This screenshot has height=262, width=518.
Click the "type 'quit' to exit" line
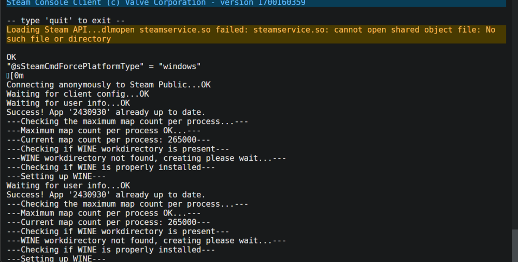click(x=66, y=21)
